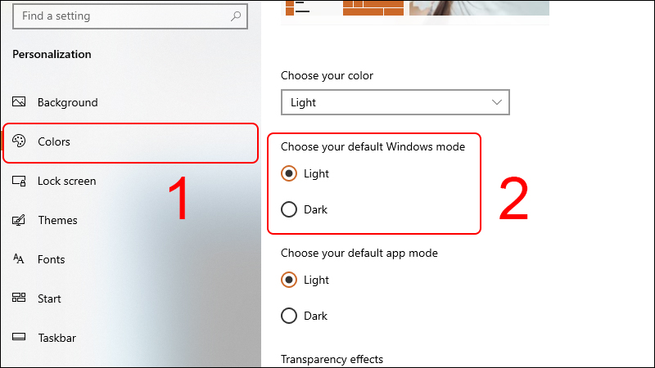Select Light for default app mode
This screenshot has height=368, width=655.
[x=289, y=280]
